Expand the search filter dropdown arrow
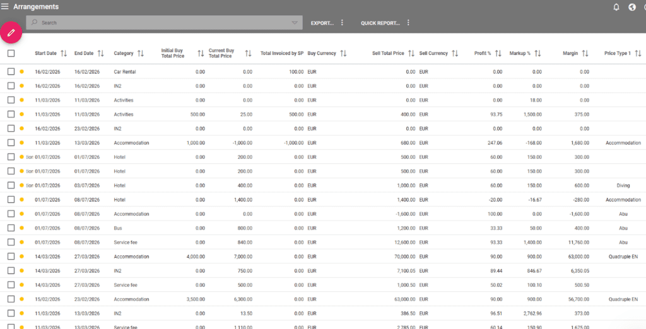Viewport: 646px width, 329px height. click(295, 23)
